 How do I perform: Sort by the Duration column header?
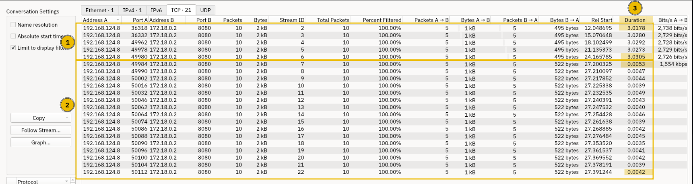[635, 20]
